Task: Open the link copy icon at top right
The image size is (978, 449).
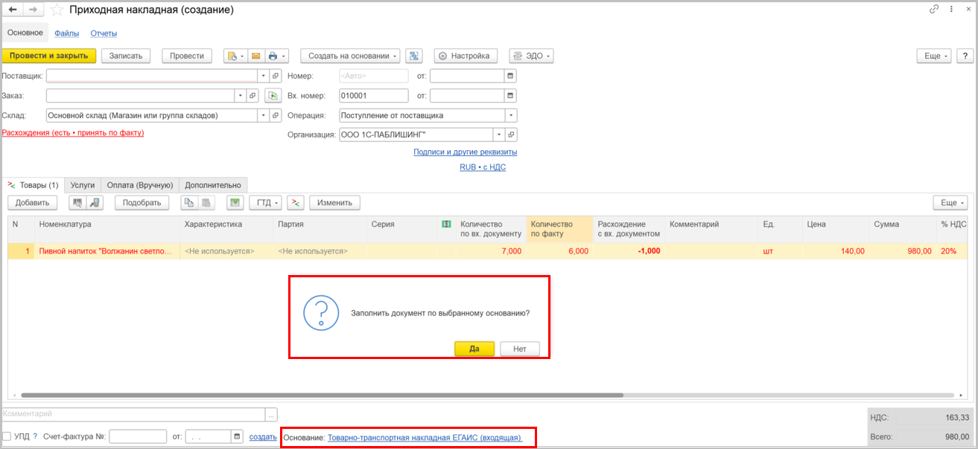Action: tap(934, 10)
